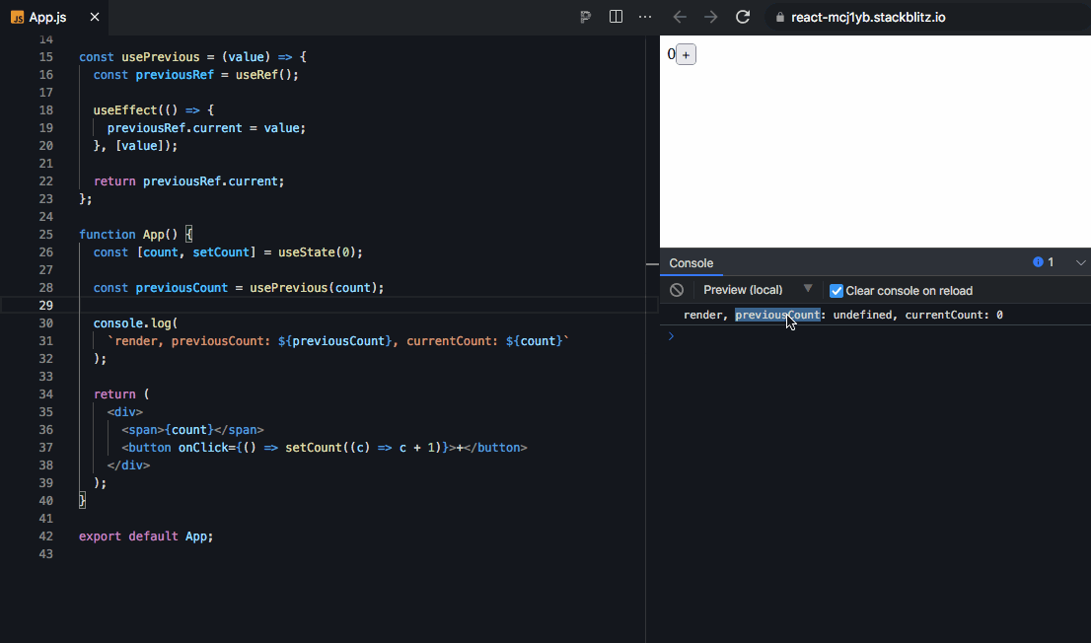Go back in the preview browser
This screenshot has height=643, width=1091.
coord(680,17)
